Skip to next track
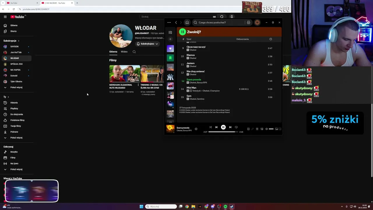This screenshot has width=373, height=210. [x=230, y=127]
